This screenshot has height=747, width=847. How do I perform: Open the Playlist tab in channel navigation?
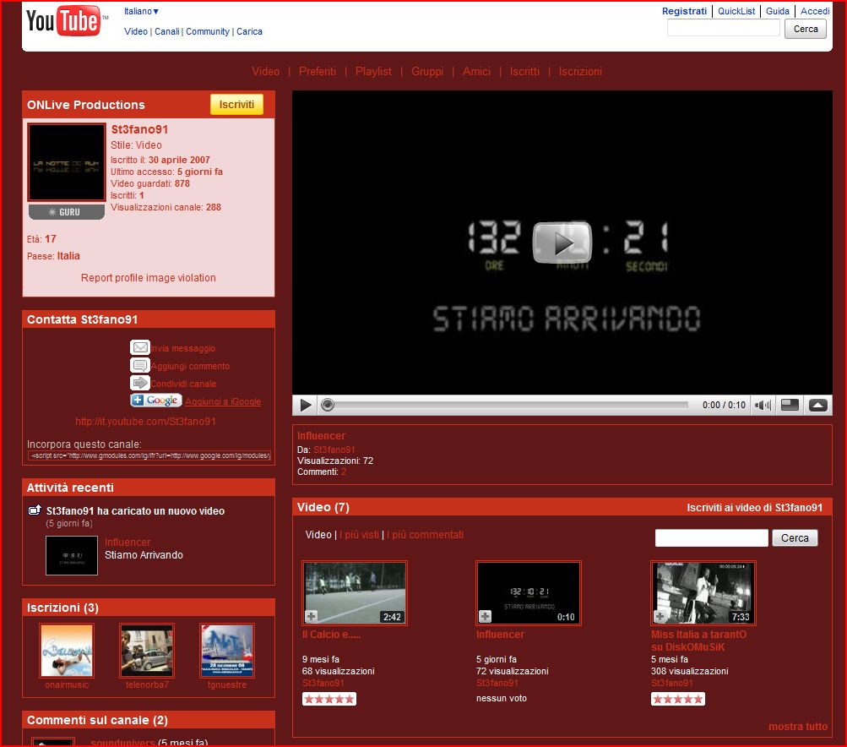(373, 72)
